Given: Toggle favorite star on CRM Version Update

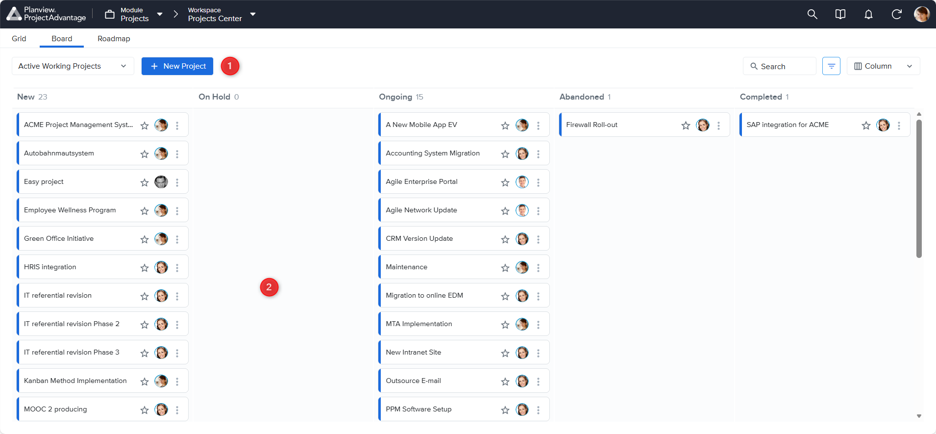Looking at the screenshot, I should [505, 239].
